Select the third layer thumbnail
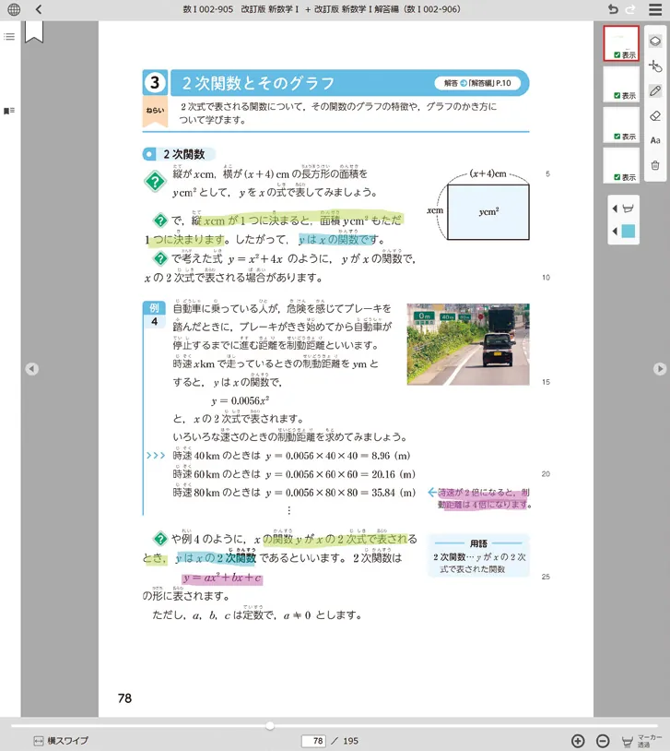The height and width of the screenshot is (751, 670). [621, 125]
